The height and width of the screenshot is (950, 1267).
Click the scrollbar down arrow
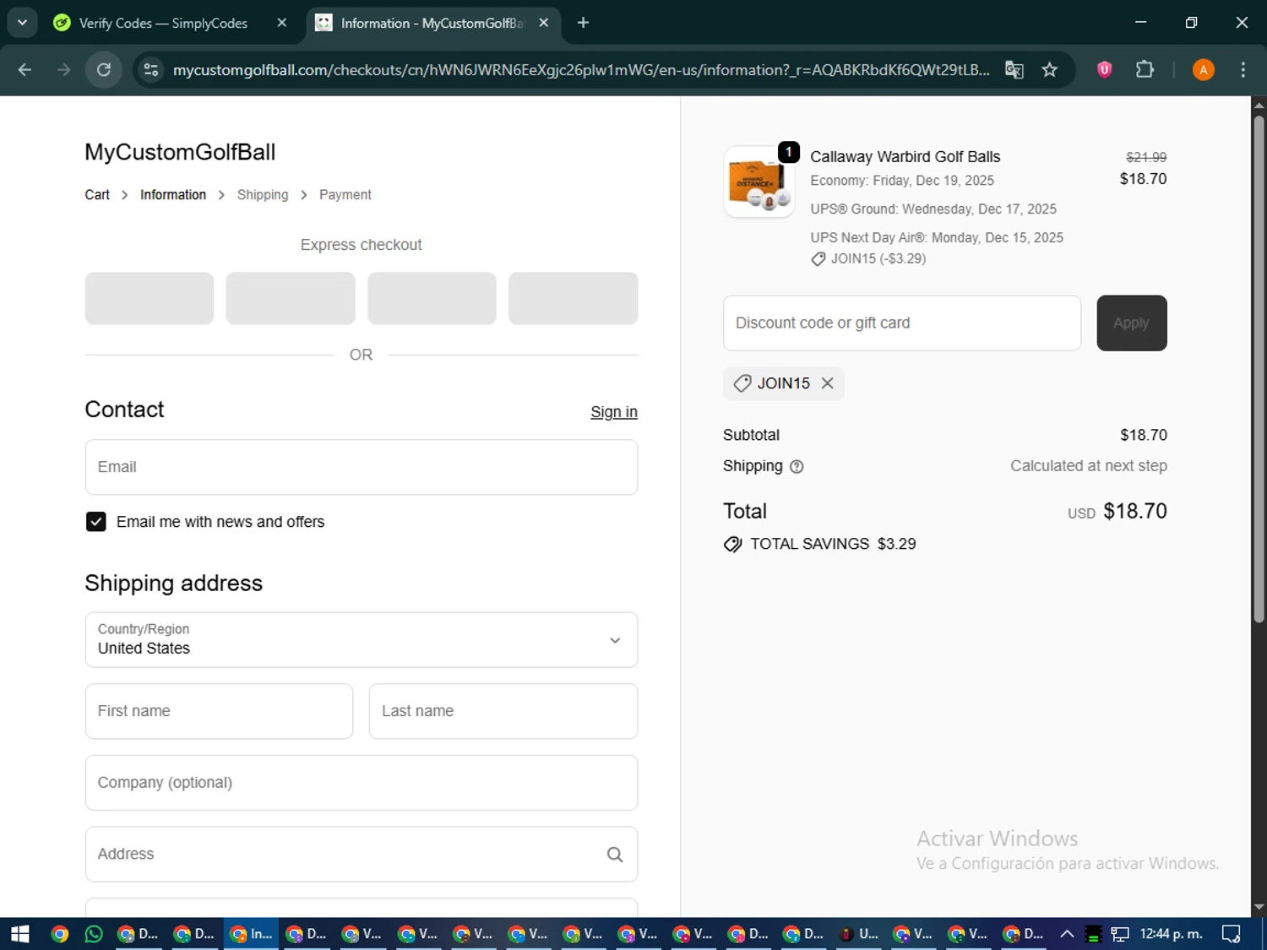pyautogui.click(x=1259, y=908)
